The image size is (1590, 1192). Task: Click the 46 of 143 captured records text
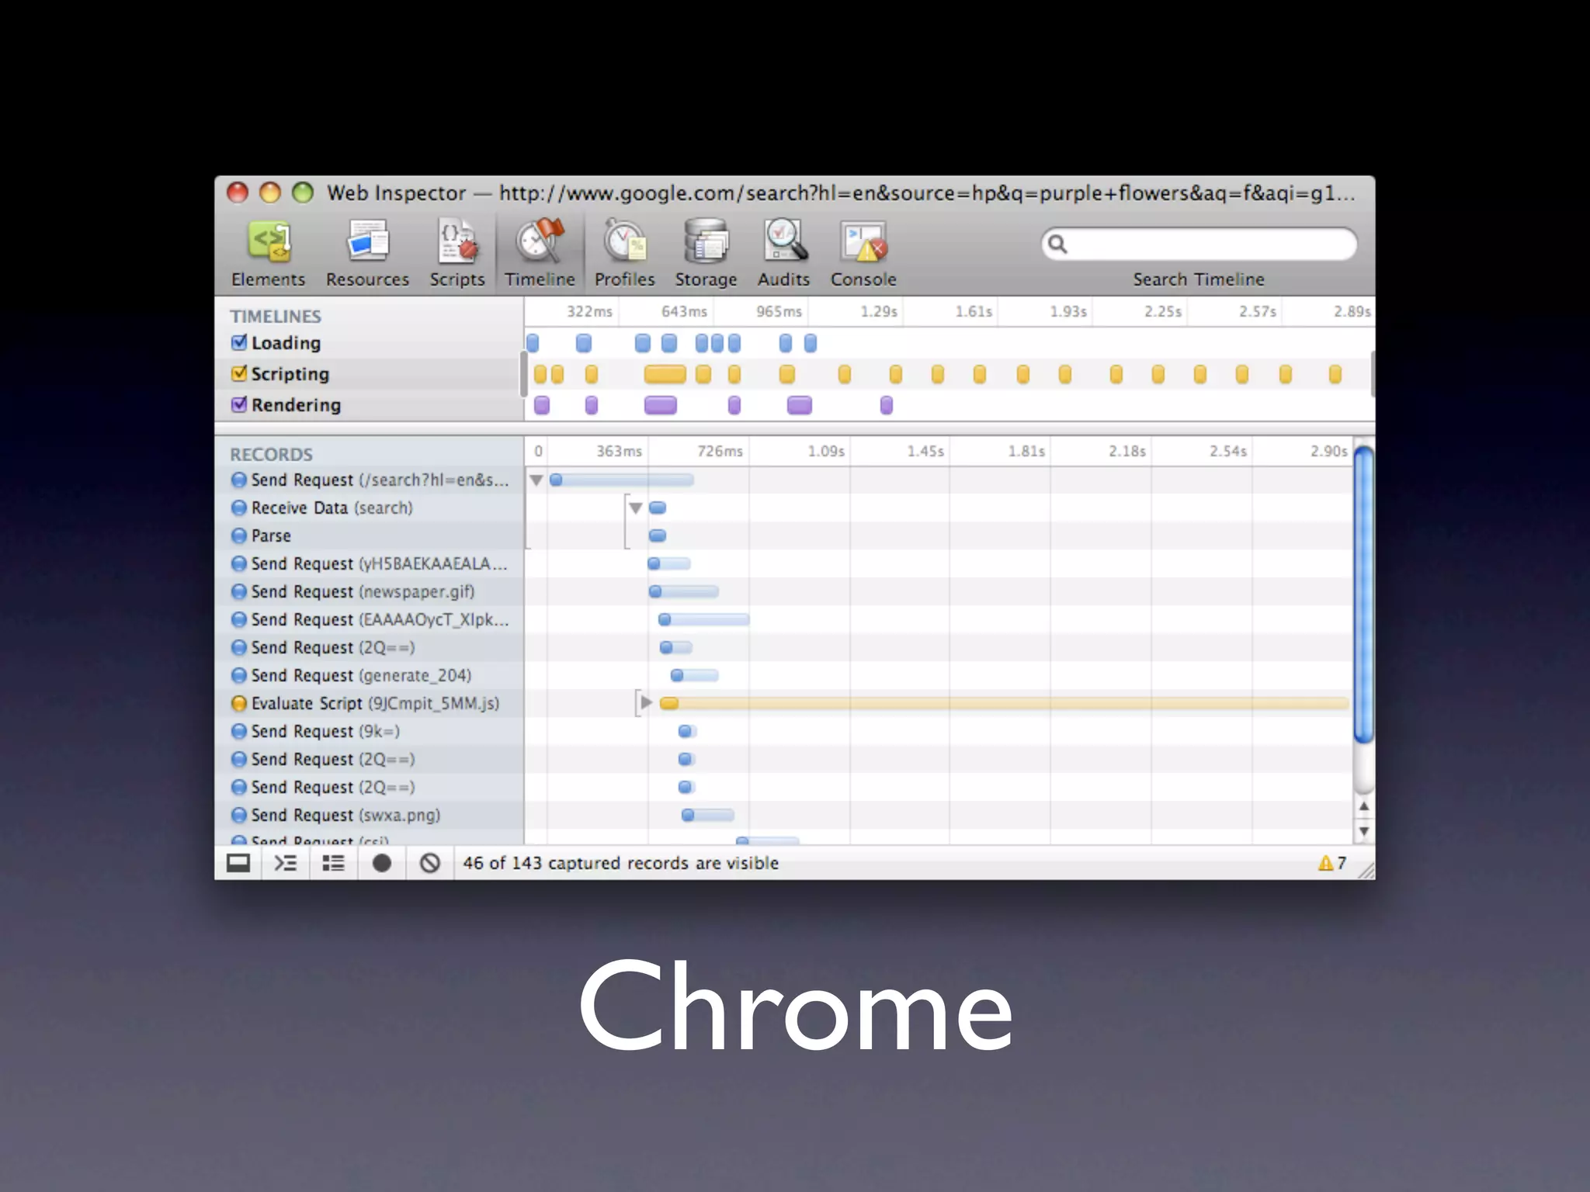point(621,863)
